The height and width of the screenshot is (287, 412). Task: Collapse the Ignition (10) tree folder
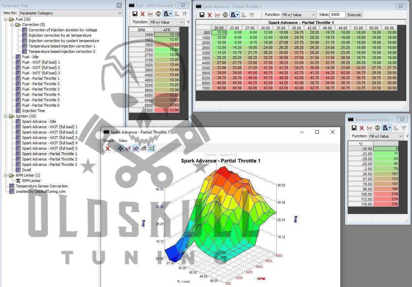pyautogui.click(x=6, y=116)
